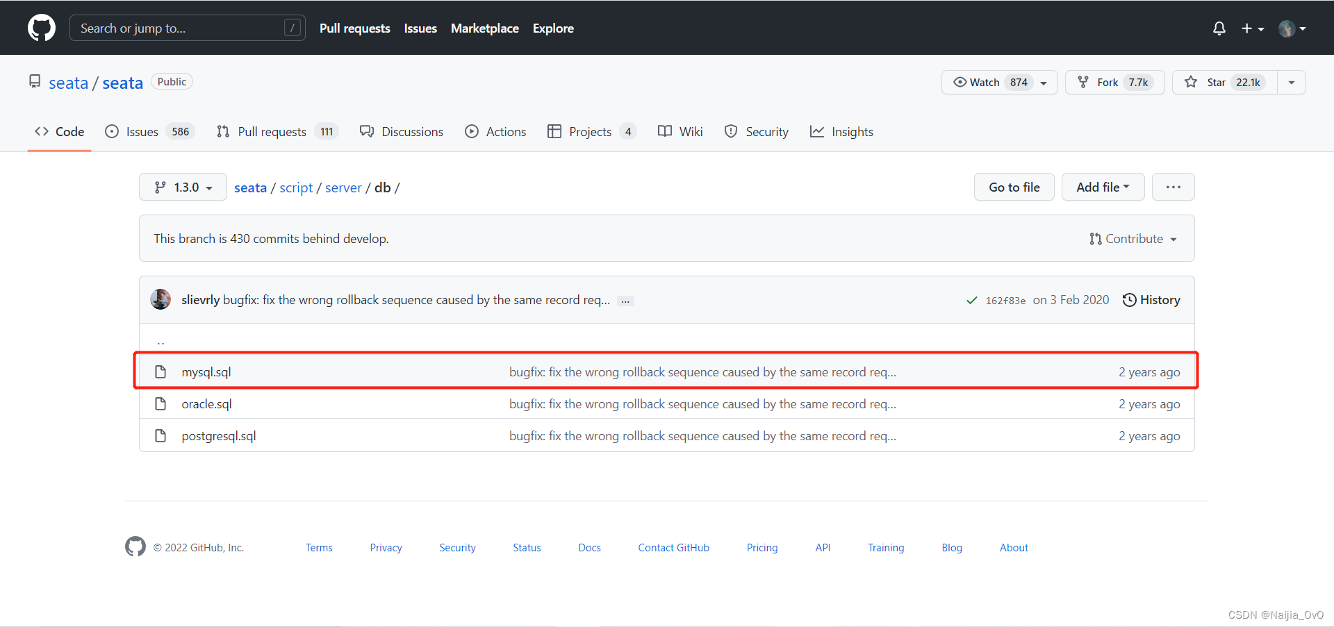Open commit hash 162f83e

click(1005, 300)
